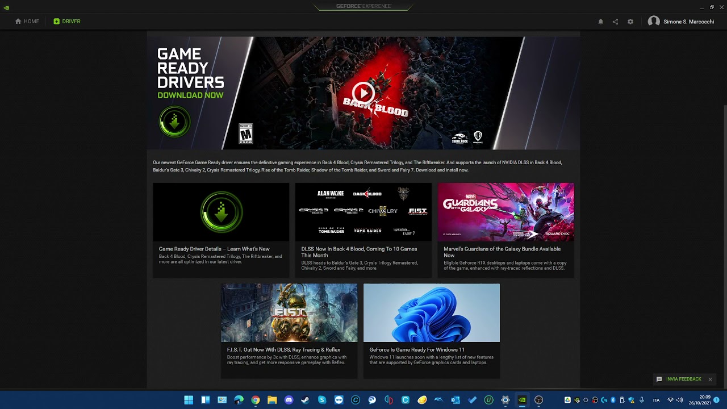This screenshot has height=409, width=727.
Task: Click Logitech G Hub tray icon
Action: pyautogui.click(x=604, y=400)
